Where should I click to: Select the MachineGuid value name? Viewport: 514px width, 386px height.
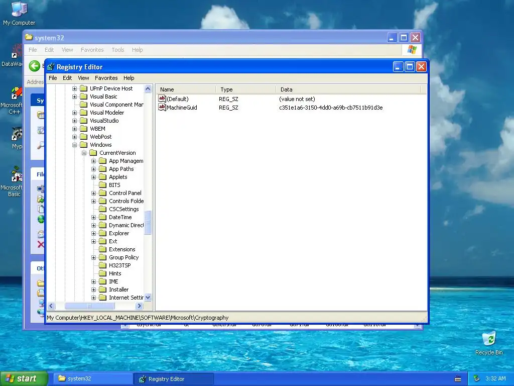point(182,108)
